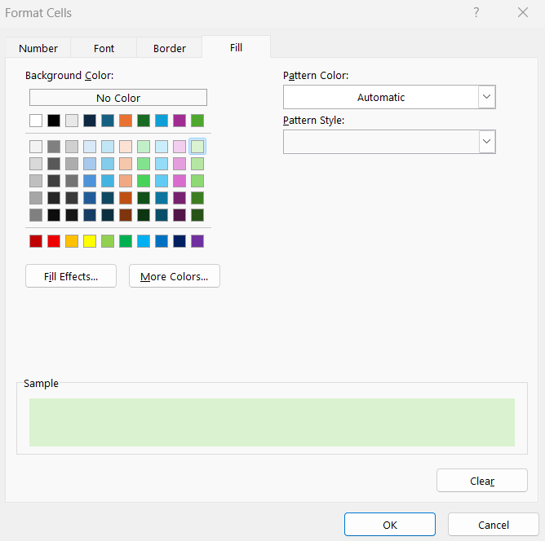Choose the orange theme color swatch
Viewport: 545px width, 541px height.
126,121
